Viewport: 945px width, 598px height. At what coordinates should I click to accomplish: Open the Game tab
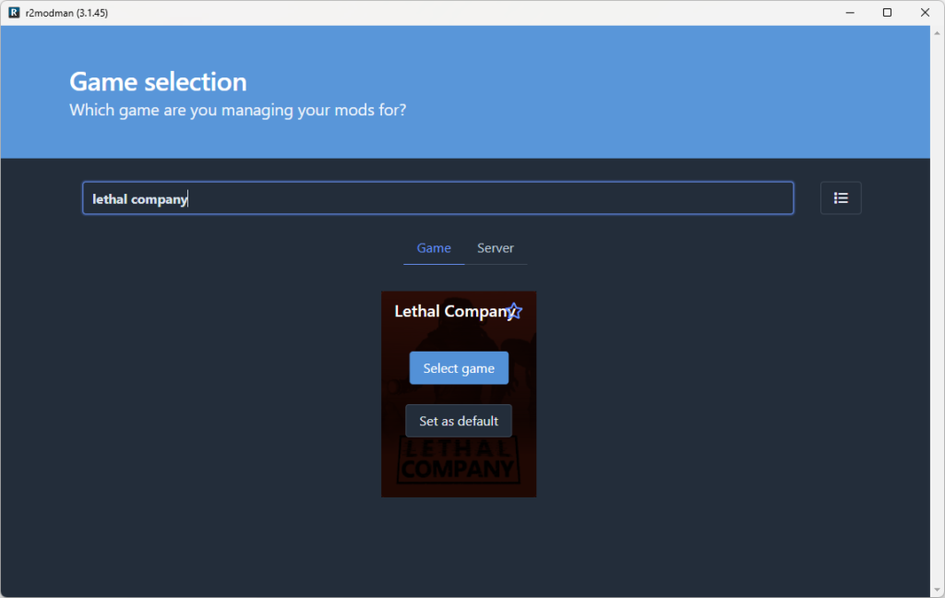coord(434,248)
